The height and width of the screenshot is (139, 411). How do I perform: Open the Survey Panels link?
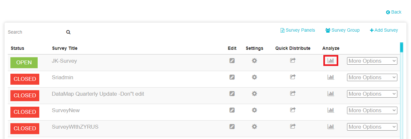298,30
